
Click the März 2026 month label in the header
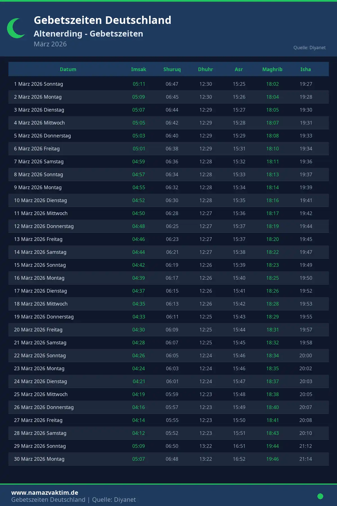(x=50, y=44)
